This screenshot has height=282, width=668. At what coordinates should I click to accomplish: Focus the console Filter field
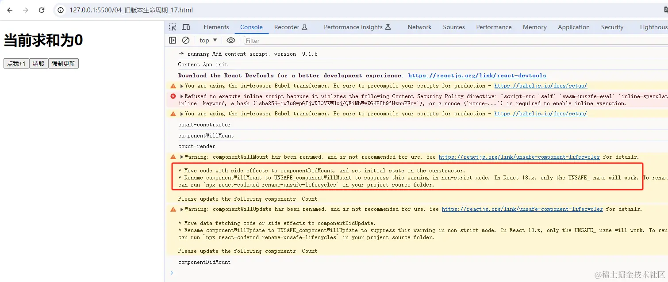[456, 41]
